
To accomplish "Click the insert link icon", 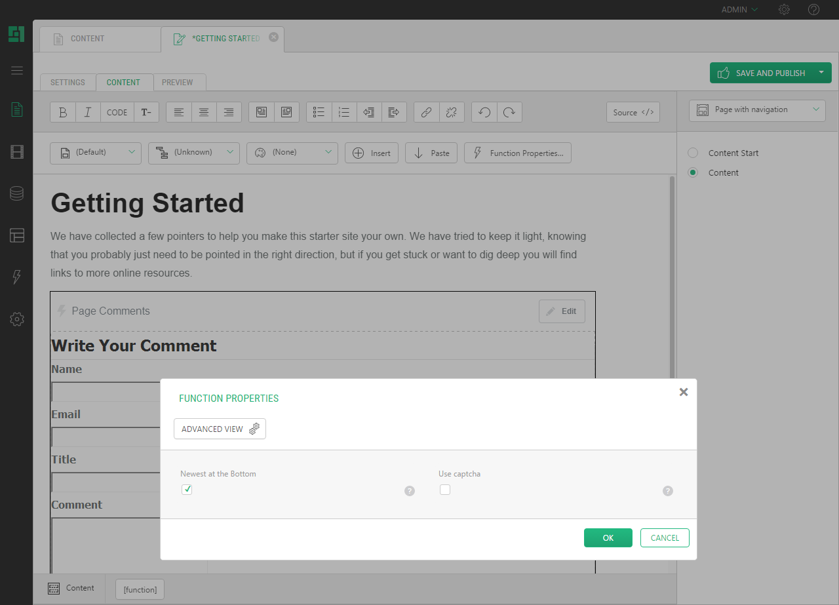I will tap(426, 112).
